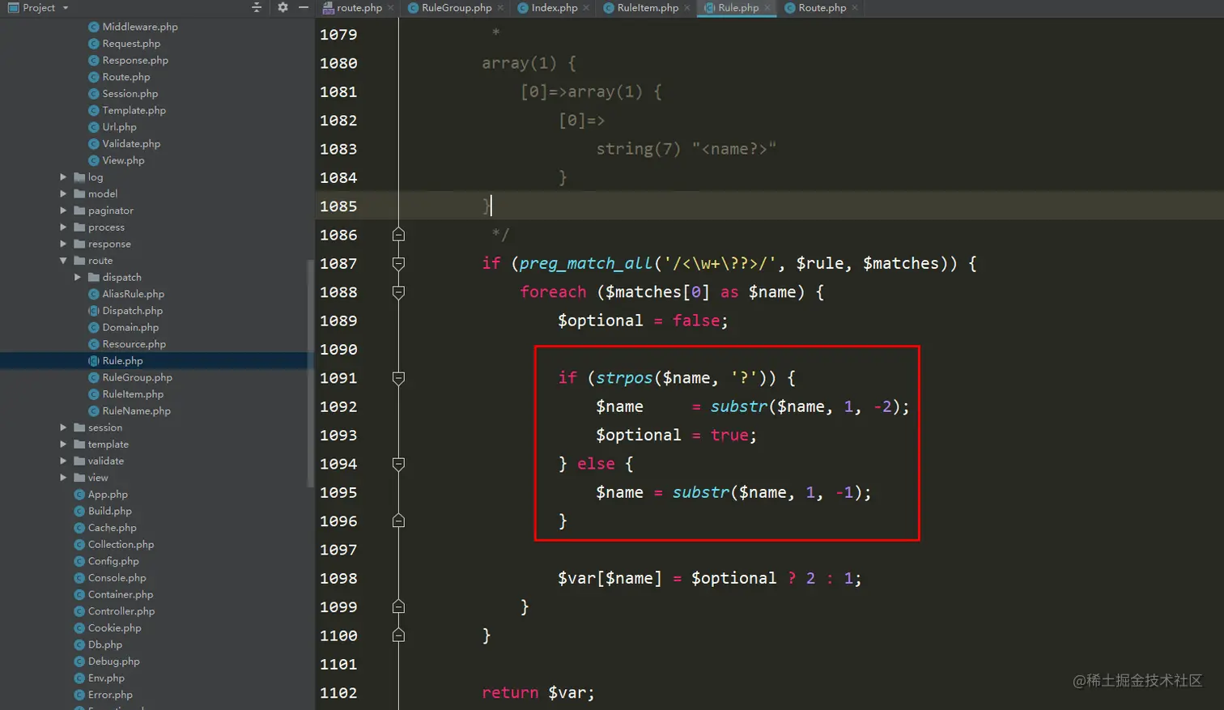This screenshot has width=1224, height=710.
Task: Open the Project panel settings gear
Action: (x=281, y=8)
